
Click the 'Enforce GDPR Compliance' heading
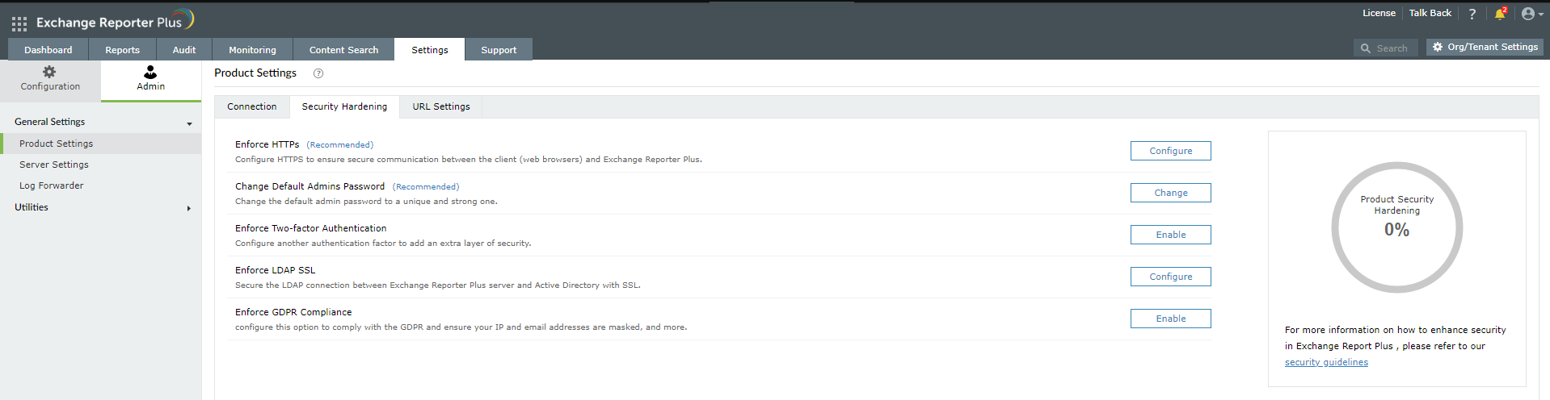(293, 312)
